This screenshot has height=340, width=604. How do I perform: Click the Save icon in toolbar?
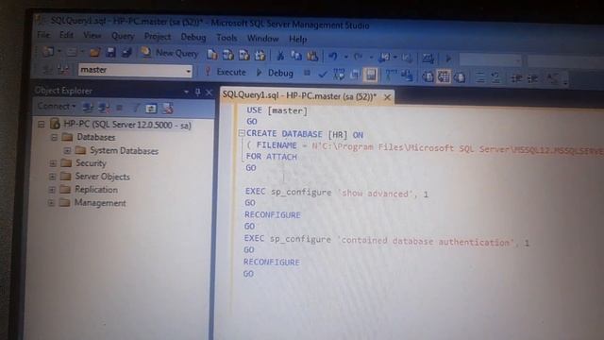point(111,52)
